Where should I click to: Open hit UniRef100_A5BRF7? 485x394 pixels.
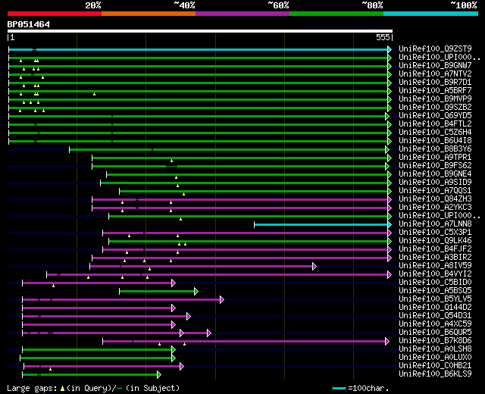tap(435, 90)
